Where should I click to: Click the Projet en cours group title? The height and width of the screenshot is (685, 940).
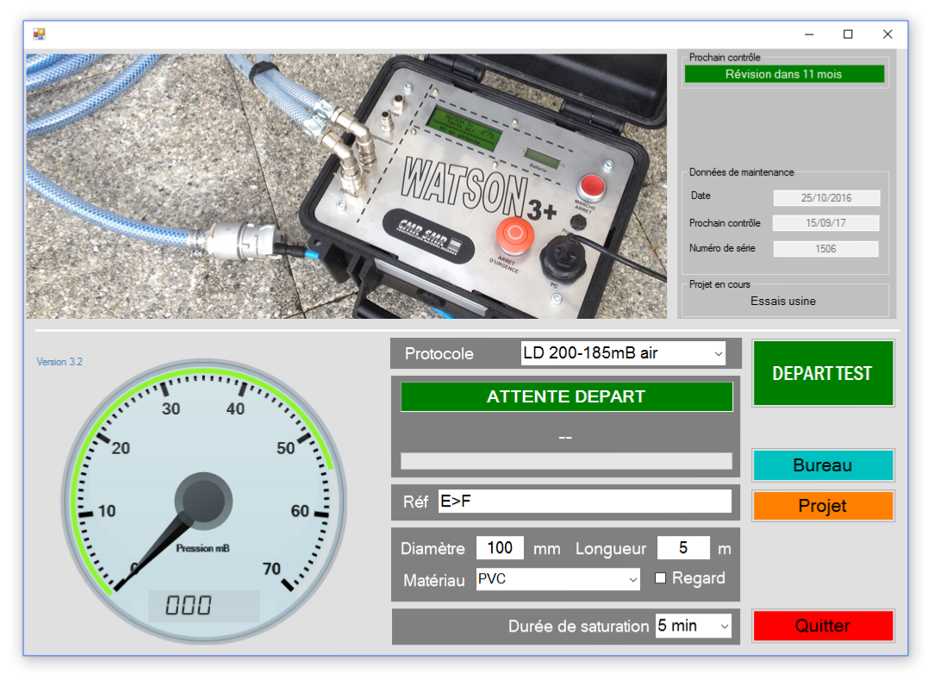pyautogui.click(x=719, y=284)
